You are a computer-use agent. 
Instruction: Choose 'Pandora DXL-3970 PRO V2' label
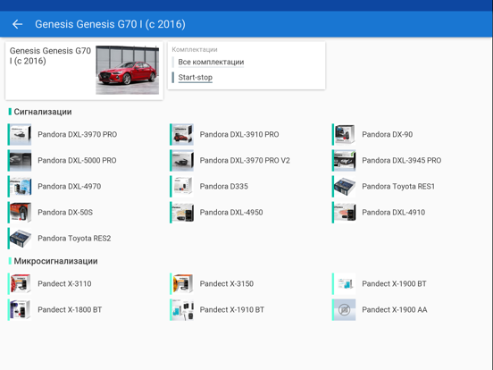[x=245, y=161]
